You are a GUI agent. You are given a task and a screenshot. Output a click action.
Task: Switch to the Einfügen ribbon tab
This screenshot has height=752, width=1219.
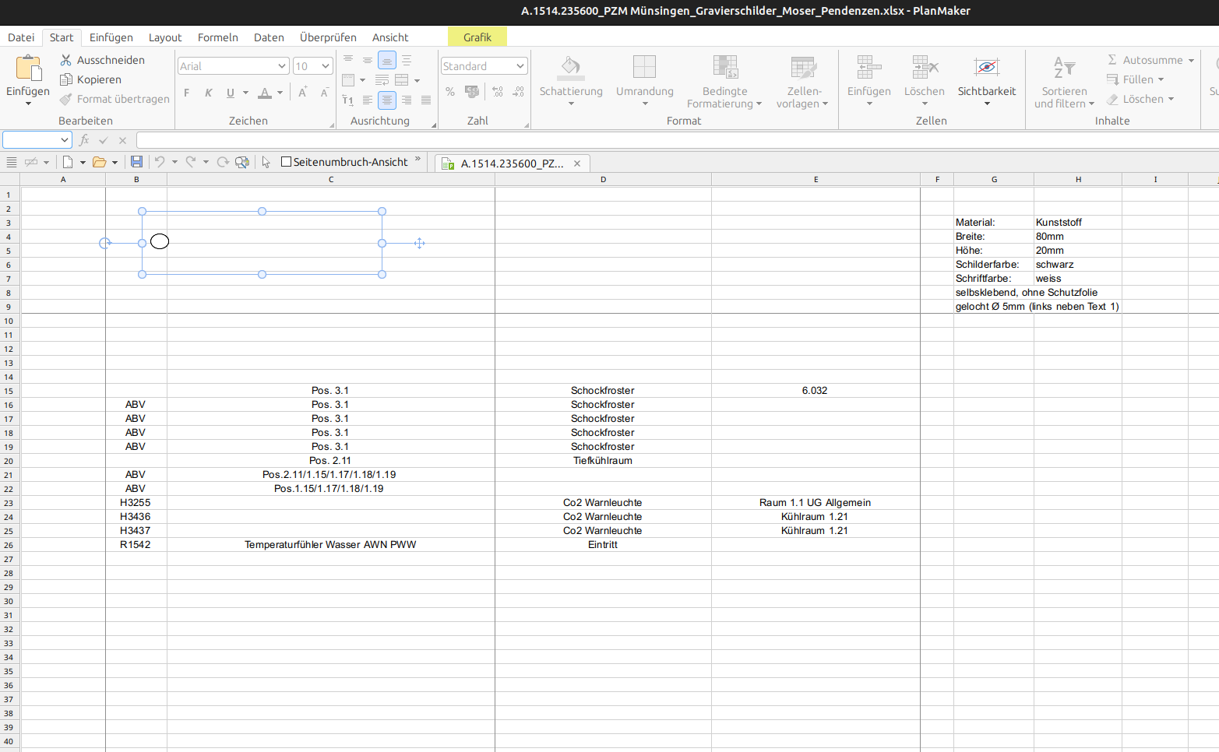pos(111,37)
